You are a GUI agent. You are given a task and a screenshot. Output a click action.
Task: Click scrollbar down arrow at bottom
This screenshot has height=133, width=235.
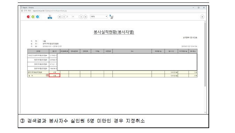click(205, 112)
